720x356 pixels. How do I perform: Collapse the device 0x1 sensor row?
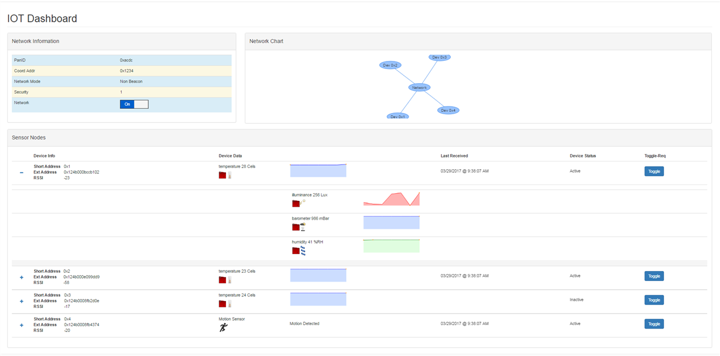click(x=22, y=173)
